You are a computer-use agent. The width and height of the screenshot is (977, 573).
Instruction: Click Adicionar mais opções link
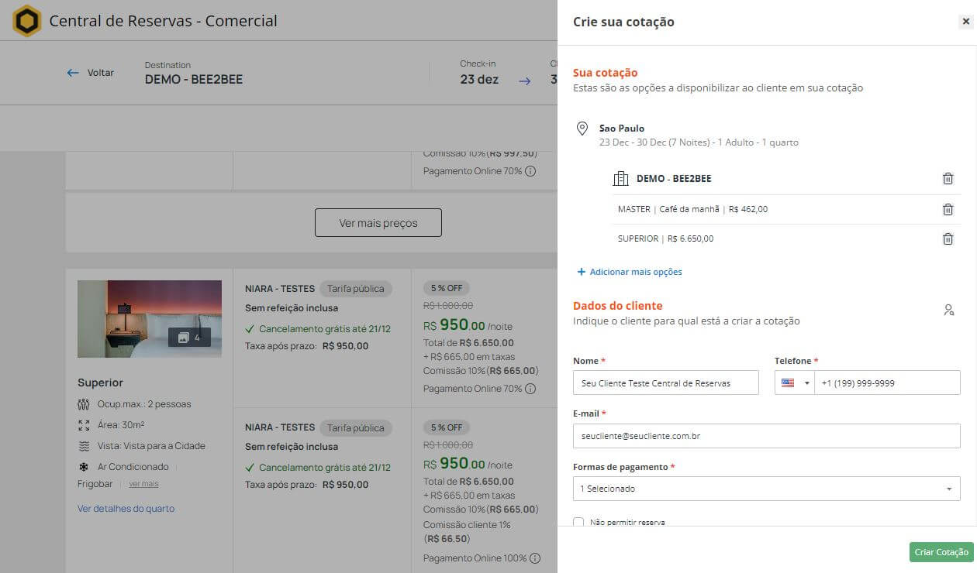(630, 272)
